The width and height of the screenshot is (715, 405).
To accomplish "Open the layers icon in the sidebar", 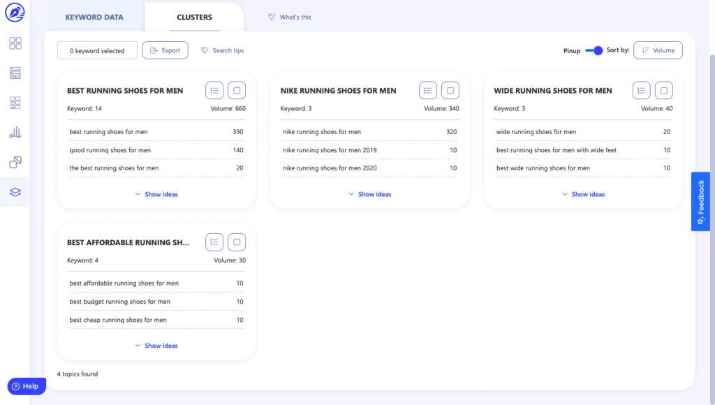I will pyautogui.click(x=15, y=192).
